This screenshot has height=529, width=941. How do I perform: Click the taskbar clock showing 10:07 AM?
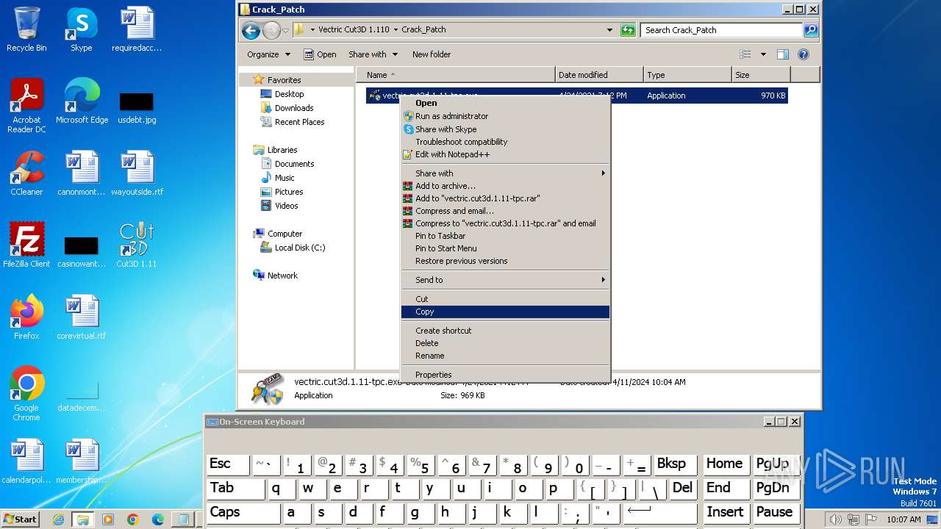click(904, 519)
